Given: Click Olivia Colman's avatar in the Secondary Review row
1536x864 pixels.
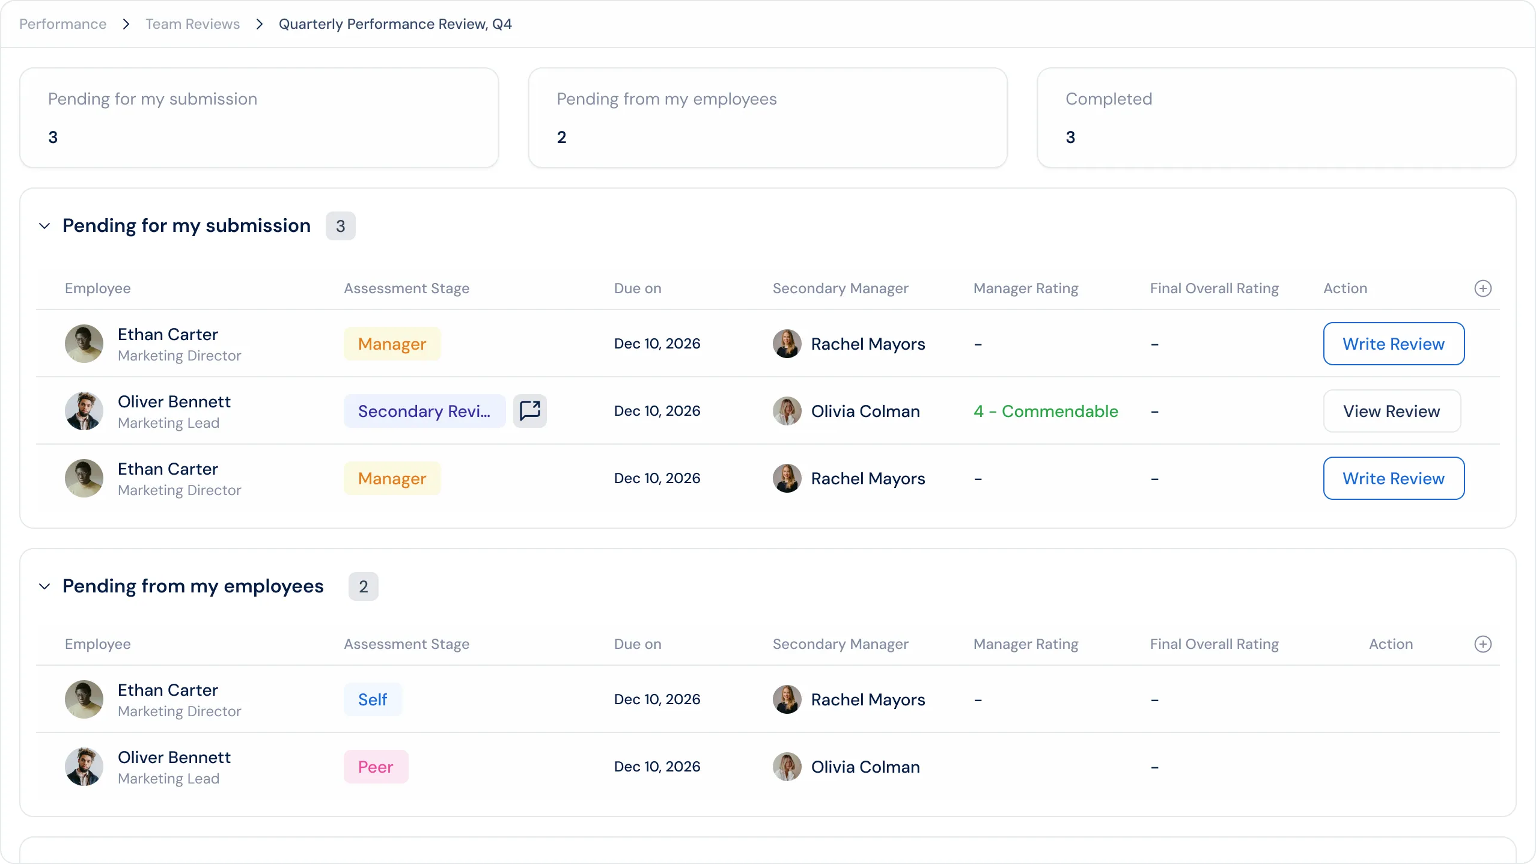Looking at the screenshot, I should pyautogui.click(x=787, y=411).
